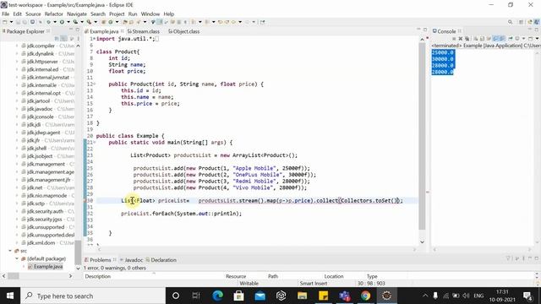Click the Search flashlight toolbar icon
541x304 pixels.
click(139, 22)
